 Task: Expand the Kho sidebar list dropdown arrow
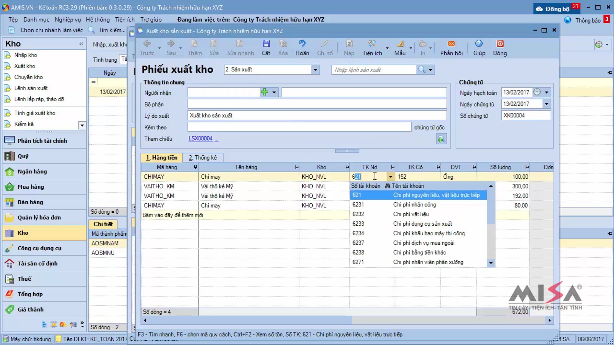click(x=82, y=125)
